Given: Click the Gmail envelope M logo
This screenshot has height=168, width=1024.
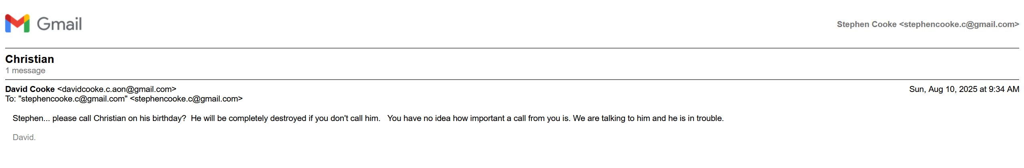Looking at the screenshot, I should [x=17, y=23].
